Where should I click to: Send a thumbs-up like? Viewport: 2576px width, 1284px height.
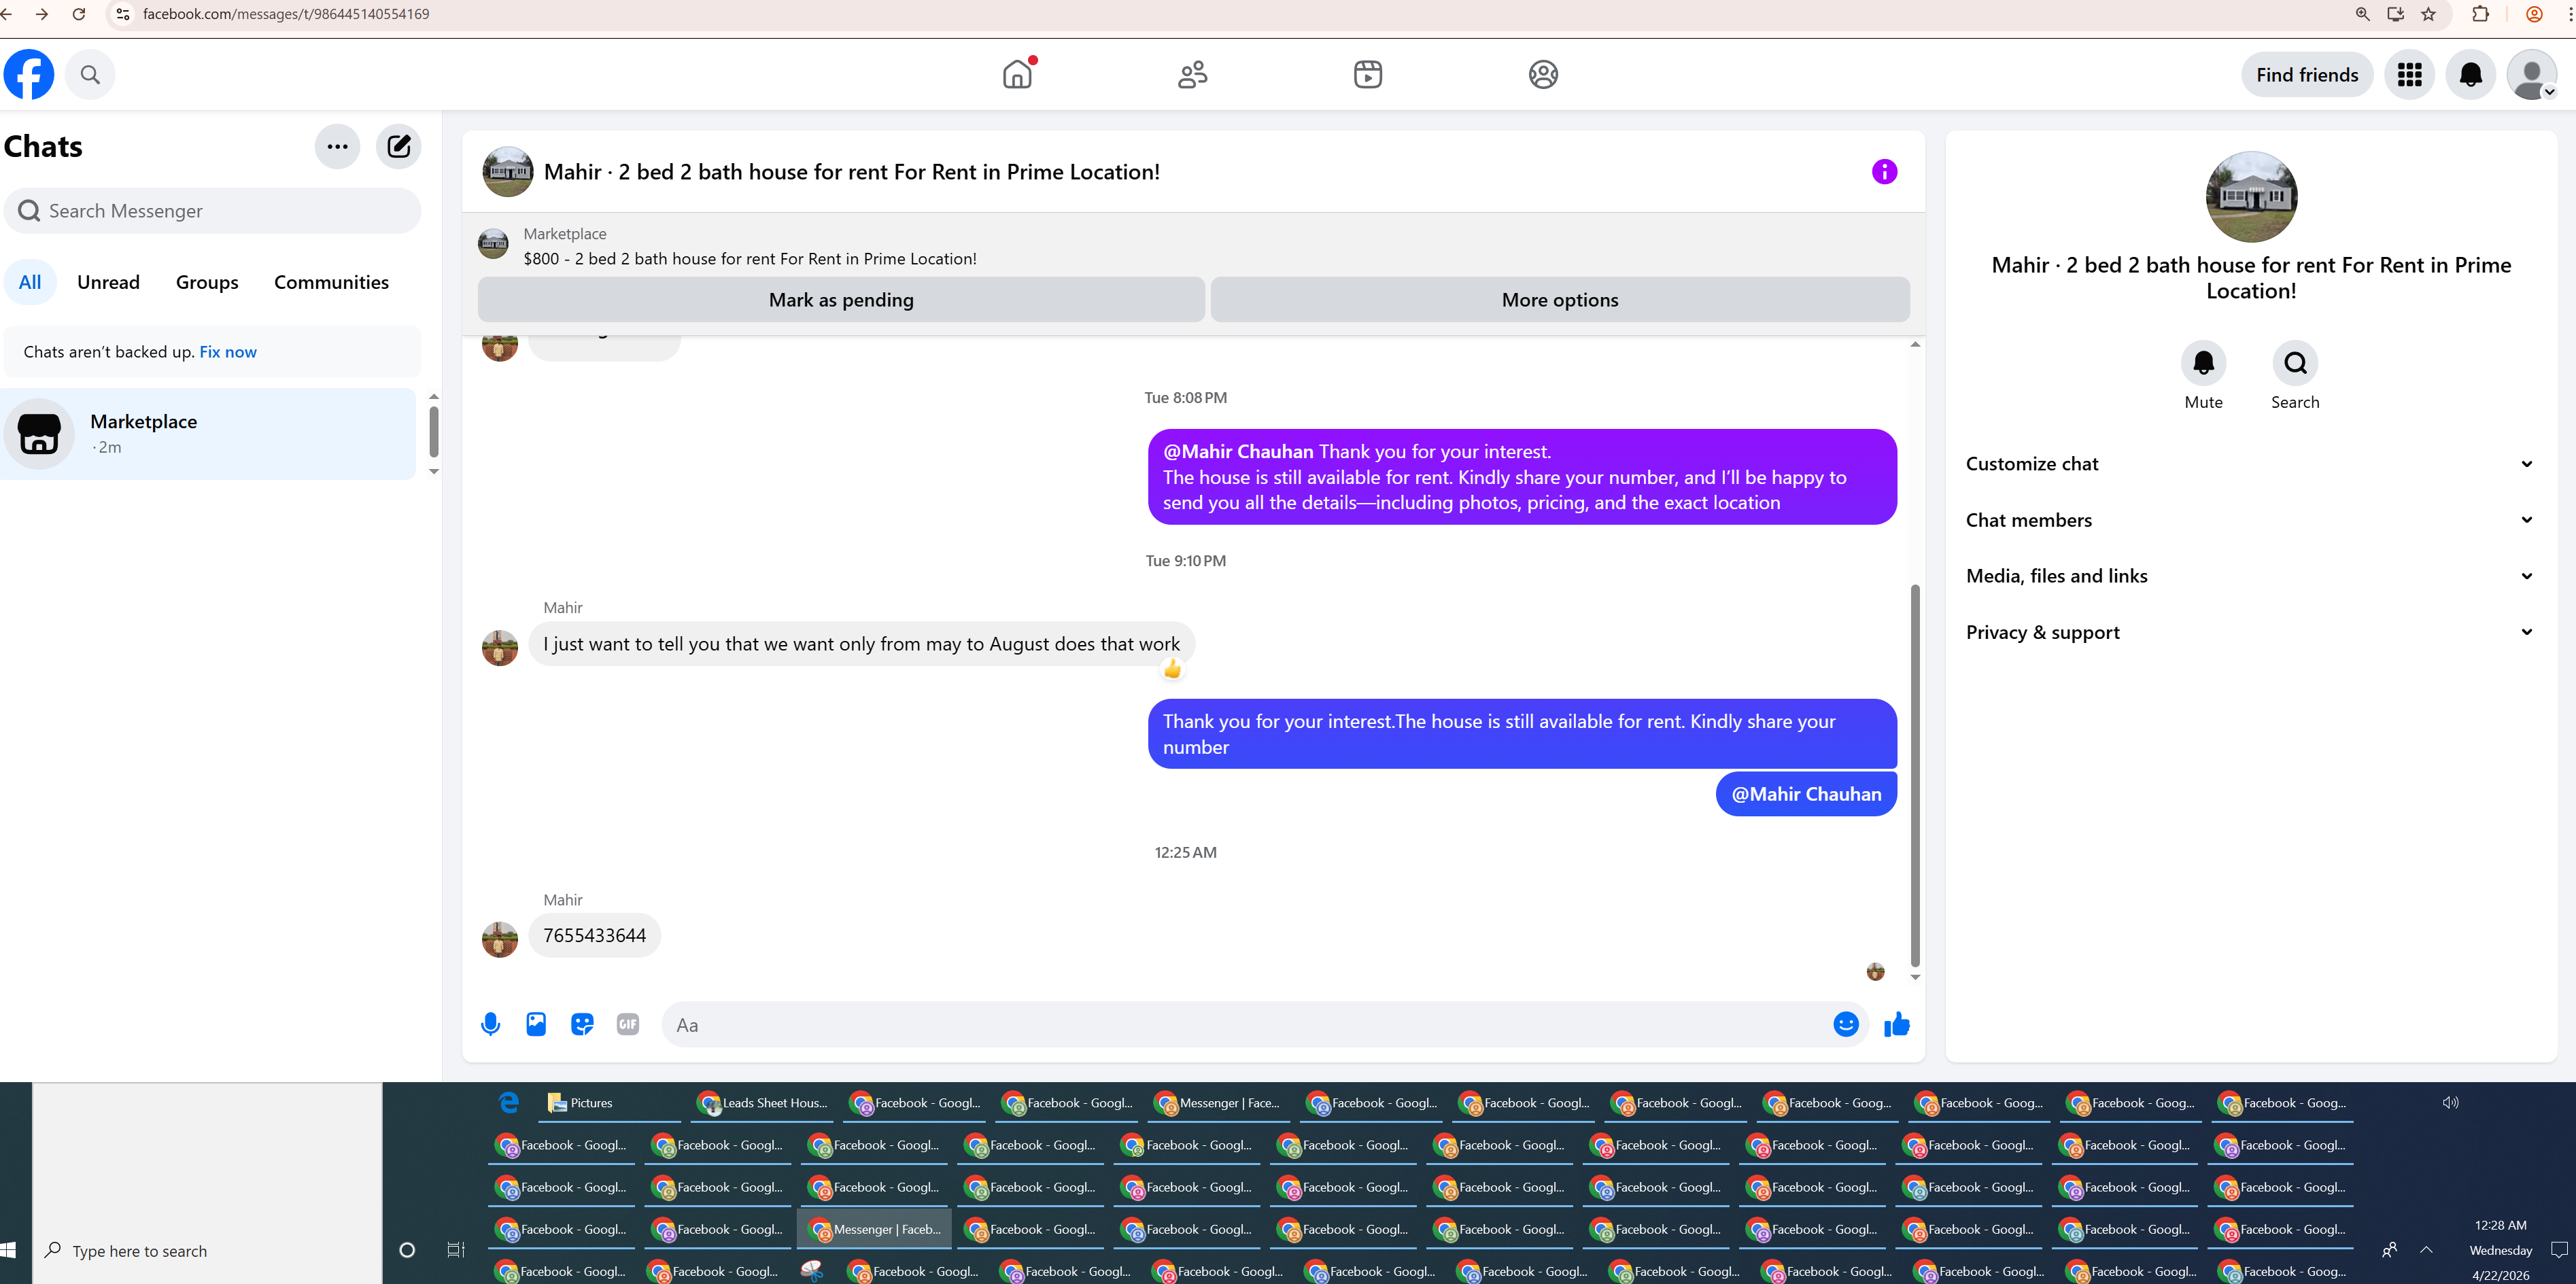pos(1896,1024)
